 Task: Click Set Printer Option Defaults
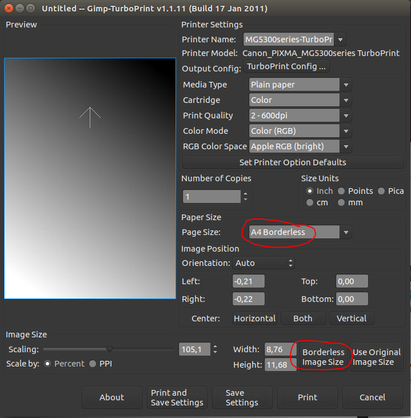[x=292, y=162]
